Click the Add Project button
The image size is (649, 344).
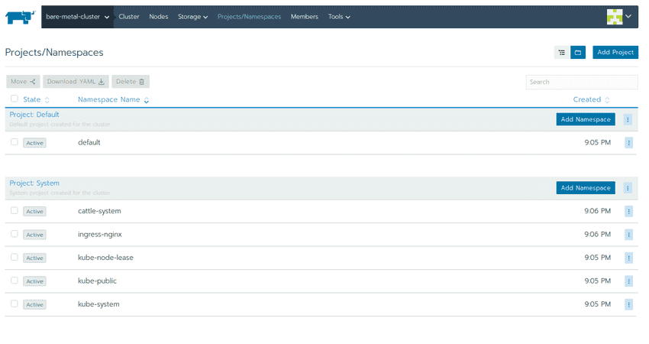pyautogui.click(x=615, y=53)
